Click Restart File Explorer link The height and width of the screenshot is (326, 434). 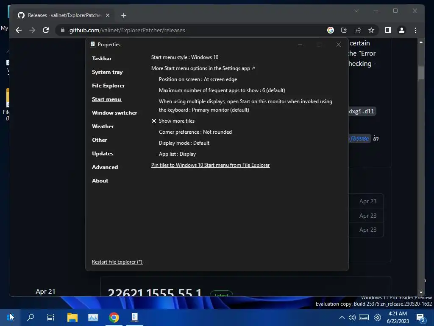coord(117,262)
